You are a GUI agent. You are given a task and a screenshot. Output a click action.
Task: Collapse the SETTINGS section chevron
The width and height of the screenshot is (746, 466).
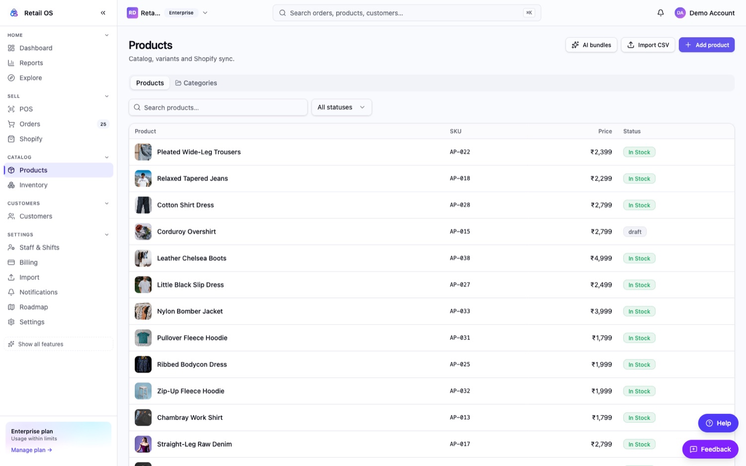click(x=106, y=235)
